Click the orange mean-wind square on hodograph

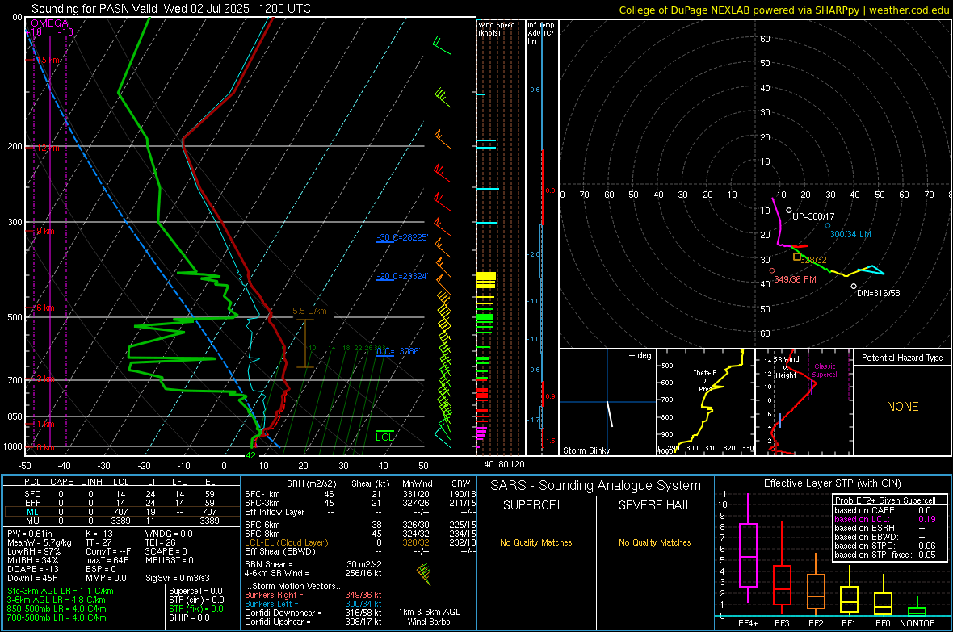coord(796,257)
